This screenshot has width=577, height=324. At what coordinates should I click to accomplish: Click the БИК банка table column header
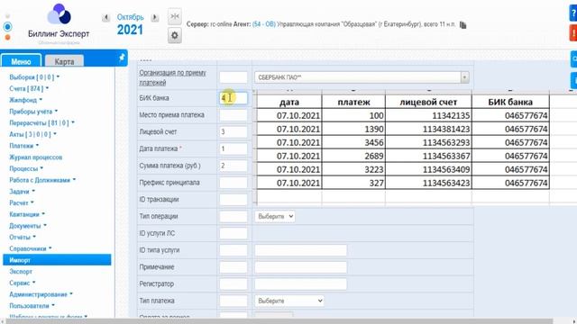point(510,102)
